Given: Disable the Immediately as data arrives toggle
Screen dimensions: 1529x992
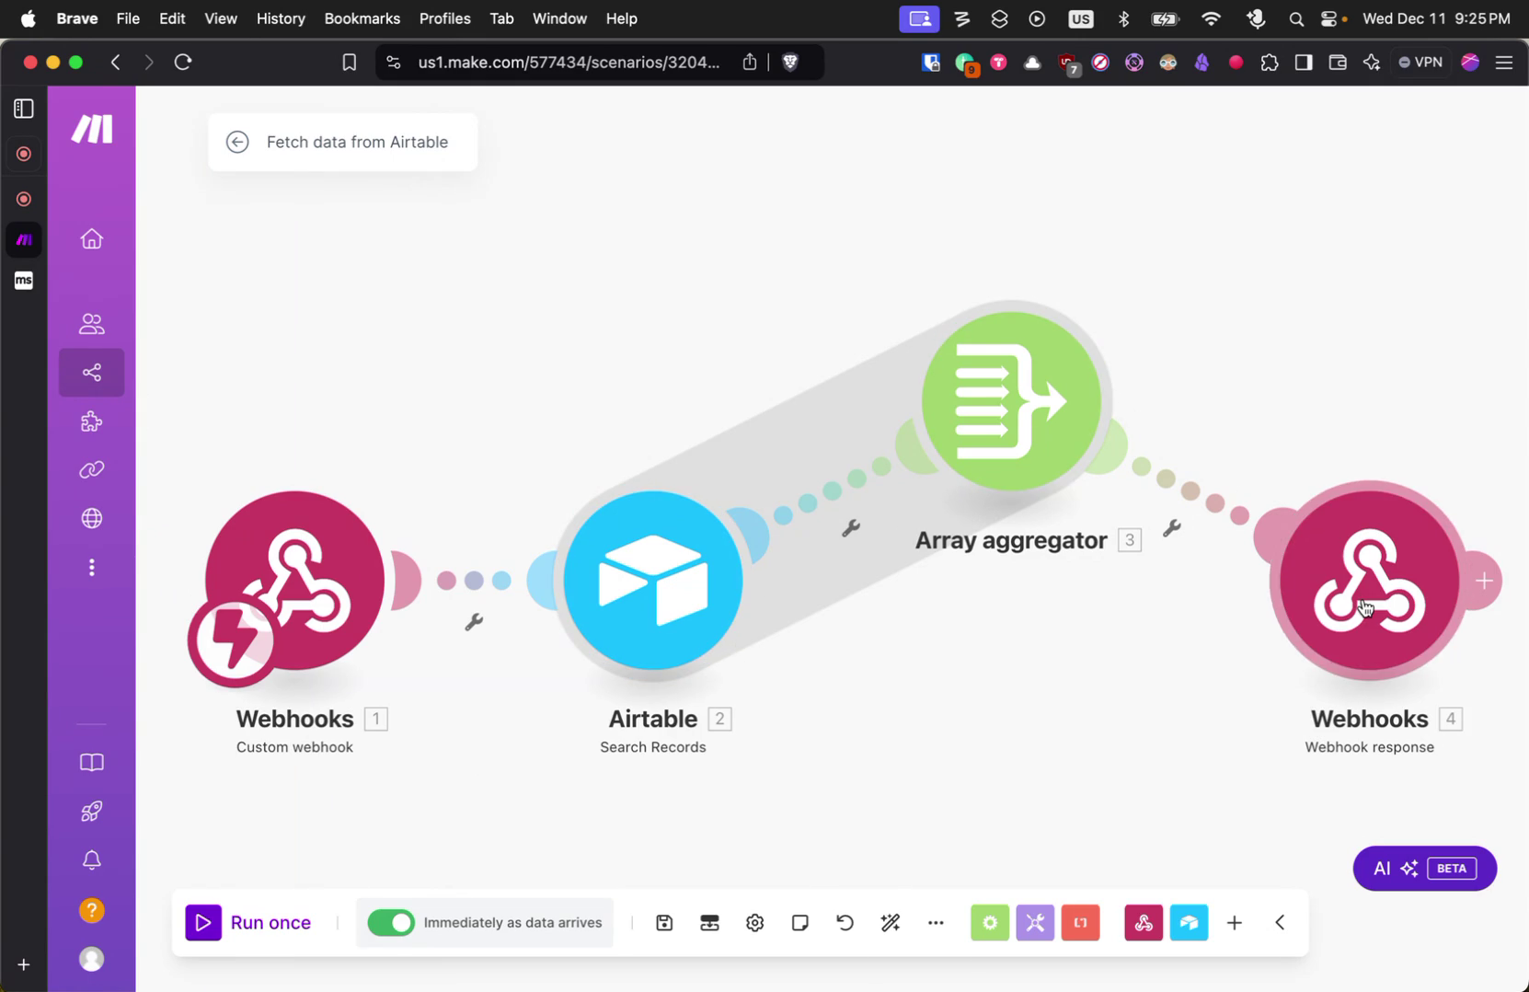Looking at the screenshot, I should click(391, 922).
